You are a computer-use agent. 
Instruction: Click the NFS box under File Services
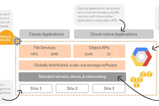35,54
